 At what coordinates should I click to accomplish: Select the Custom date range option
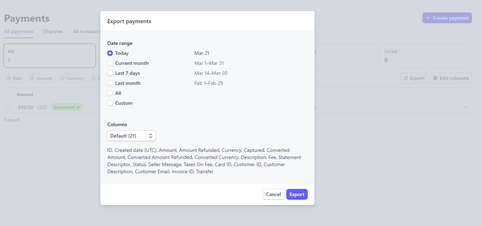coord(110,103)
